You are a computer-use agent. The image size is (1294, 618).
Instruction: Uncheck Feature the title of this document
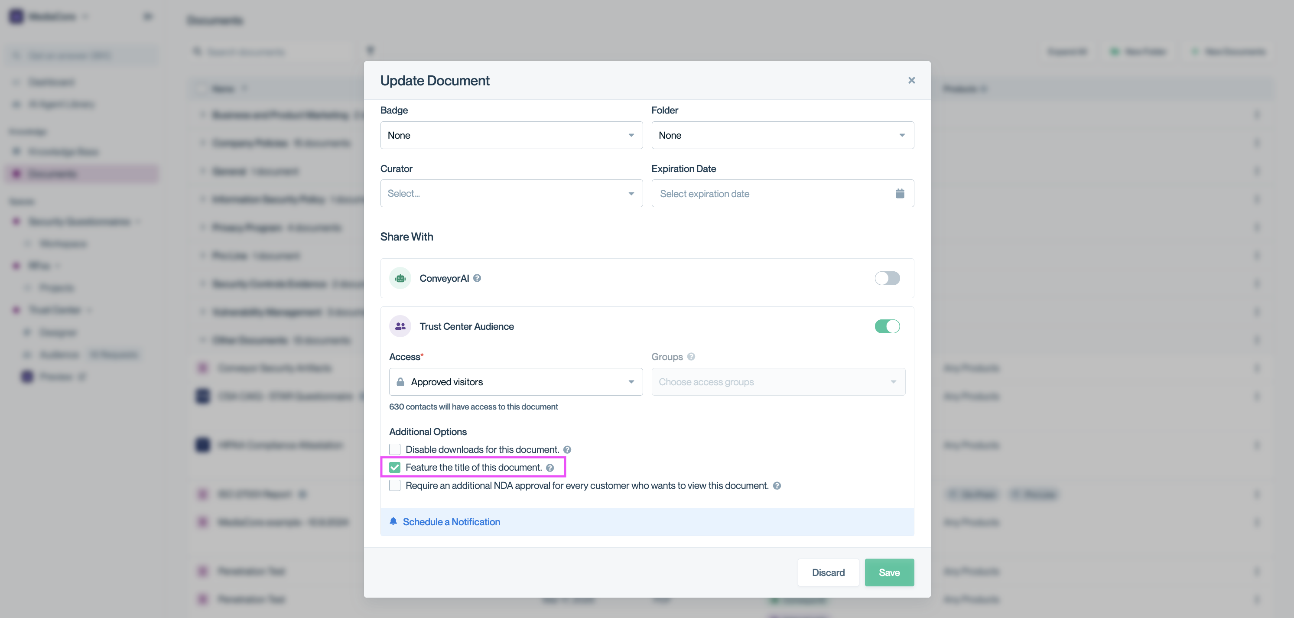click(395, 467)
